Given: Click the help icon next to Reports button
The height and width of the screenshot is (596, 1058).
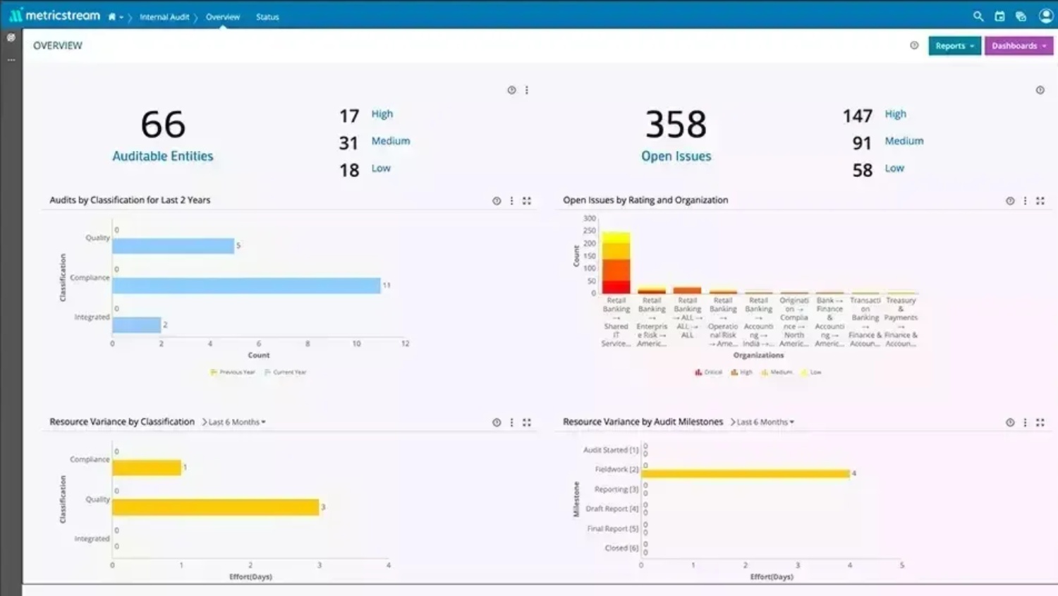Looking at the screenshot, I should point(913,45).
